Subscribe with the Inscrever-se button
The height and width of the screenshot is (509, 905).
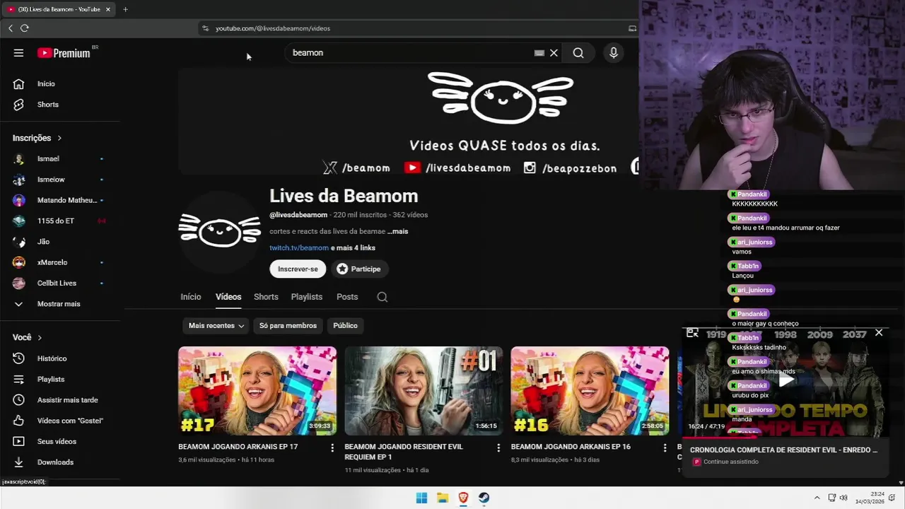click(298, 269)
